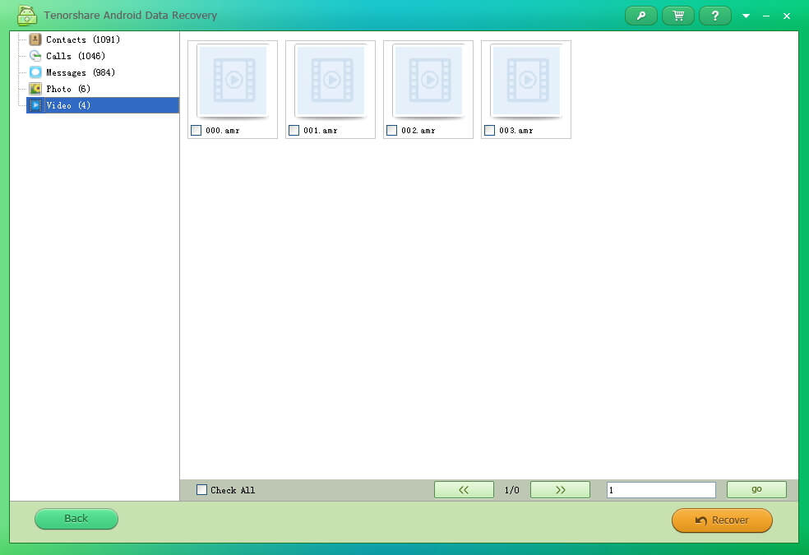809x555 pixels.
Task: Click the page number input field
Action: [661, 490]
